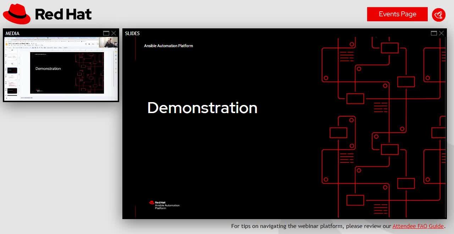
Task: Open the Events Page button
Action: point(397,14)
